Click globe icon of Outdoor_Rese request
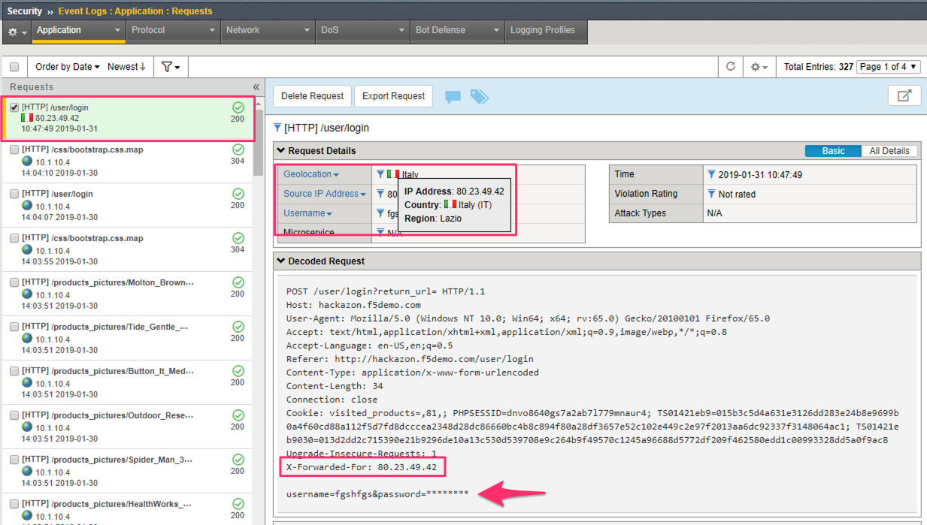927x525 pixels. (x=28, y=428)
